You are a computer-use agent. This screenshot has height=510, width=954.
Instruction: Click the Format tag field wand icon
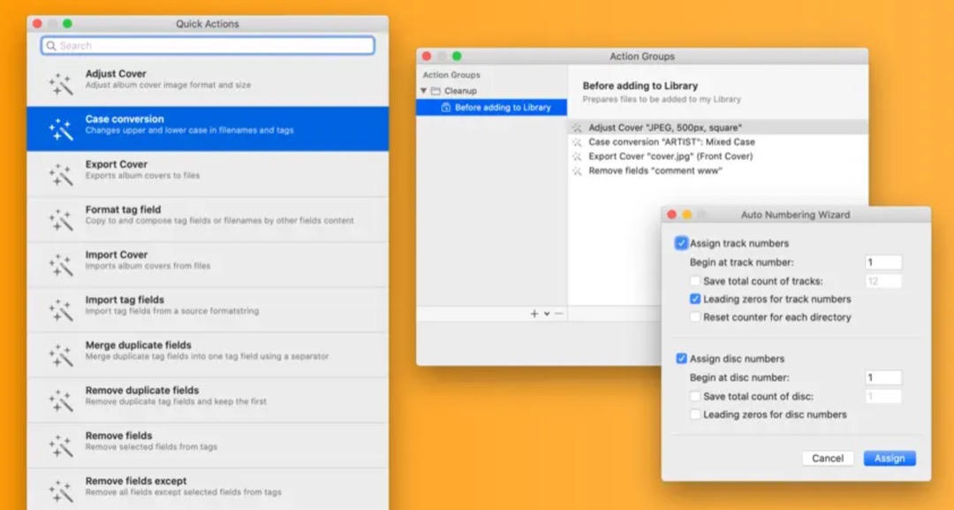click(x=60, y=219)
